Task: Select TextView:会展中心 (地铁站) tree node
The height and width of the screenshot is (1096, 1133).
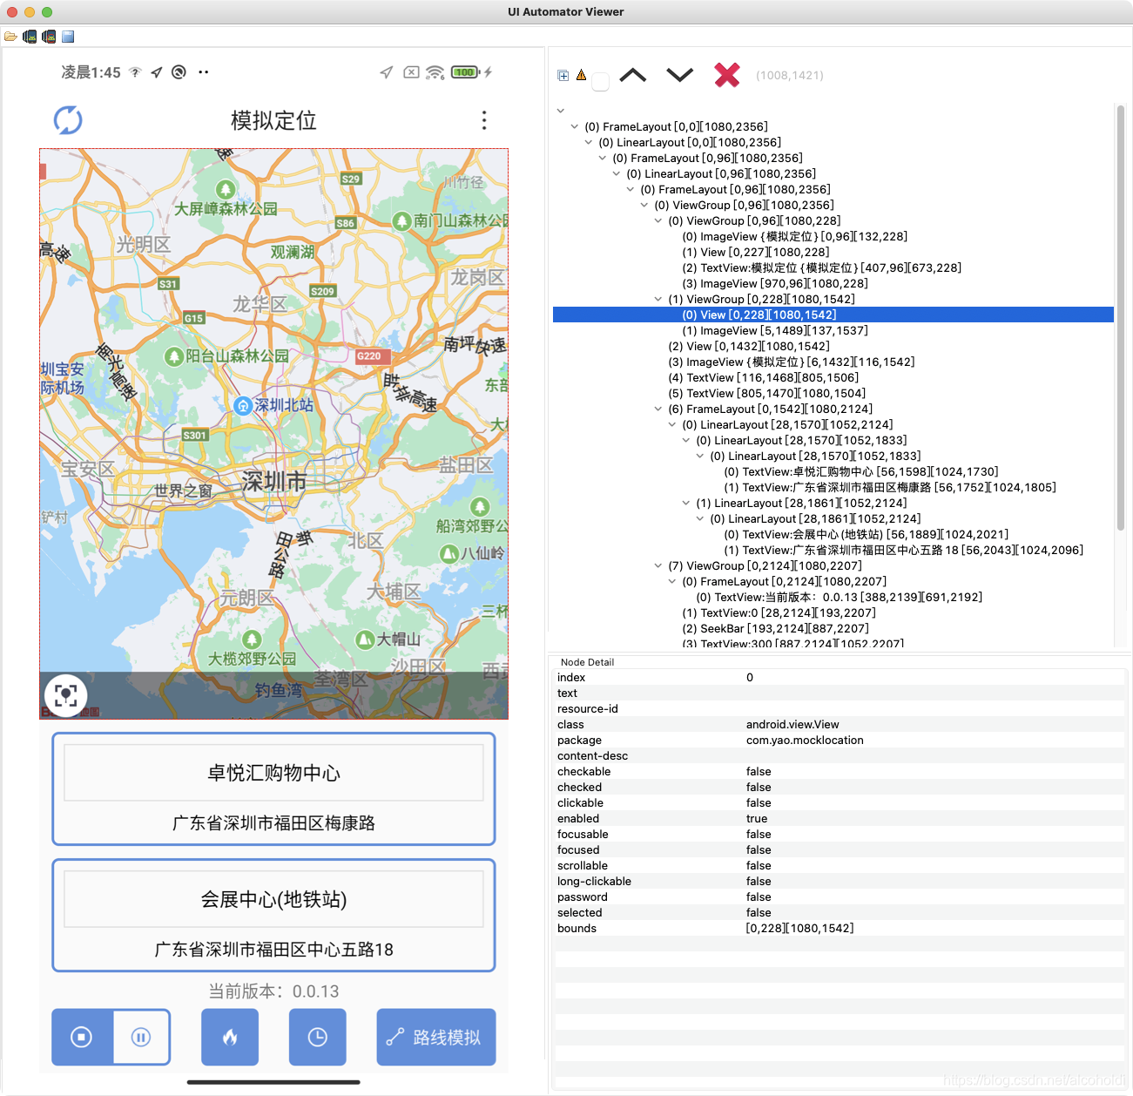Action: (866, 535)
